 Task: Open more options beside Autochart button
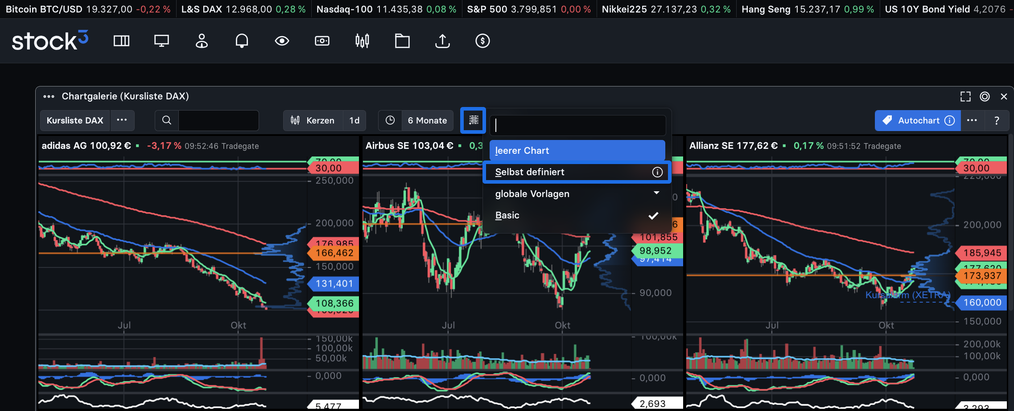972,120
